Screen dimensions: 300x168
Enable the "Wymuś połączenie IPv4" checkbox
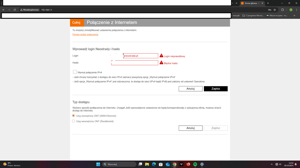75,72
